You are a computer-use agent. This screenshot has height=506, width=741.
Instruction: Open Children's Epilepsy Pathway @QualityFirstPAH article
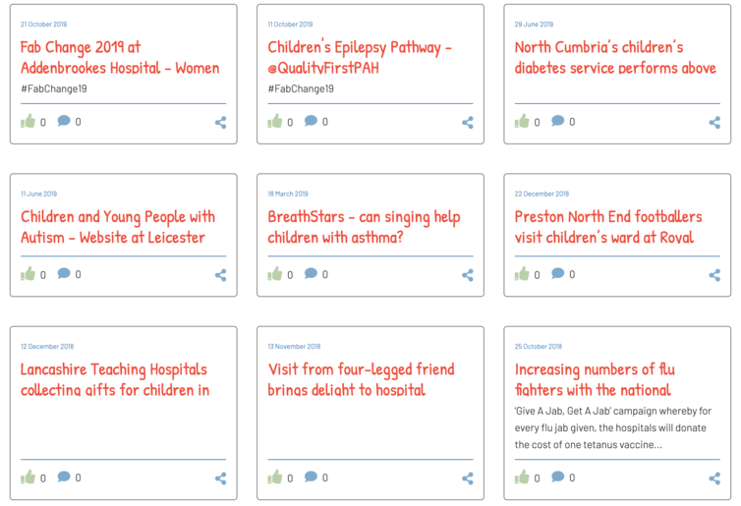360,58
